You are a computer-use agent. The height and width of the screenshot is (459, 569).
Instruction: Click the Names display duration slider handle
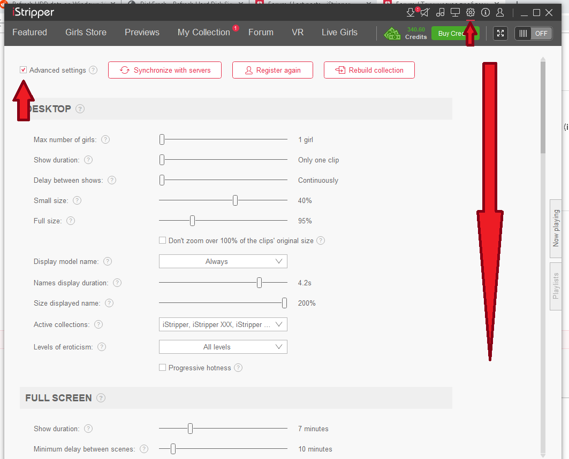[x=259, y=283]
